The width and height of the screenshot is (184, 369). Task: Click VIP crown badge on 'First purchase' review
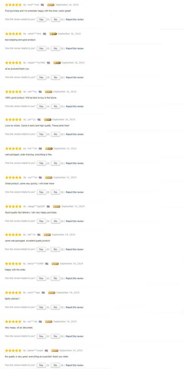pyautogui.click(x=51, y=5)
